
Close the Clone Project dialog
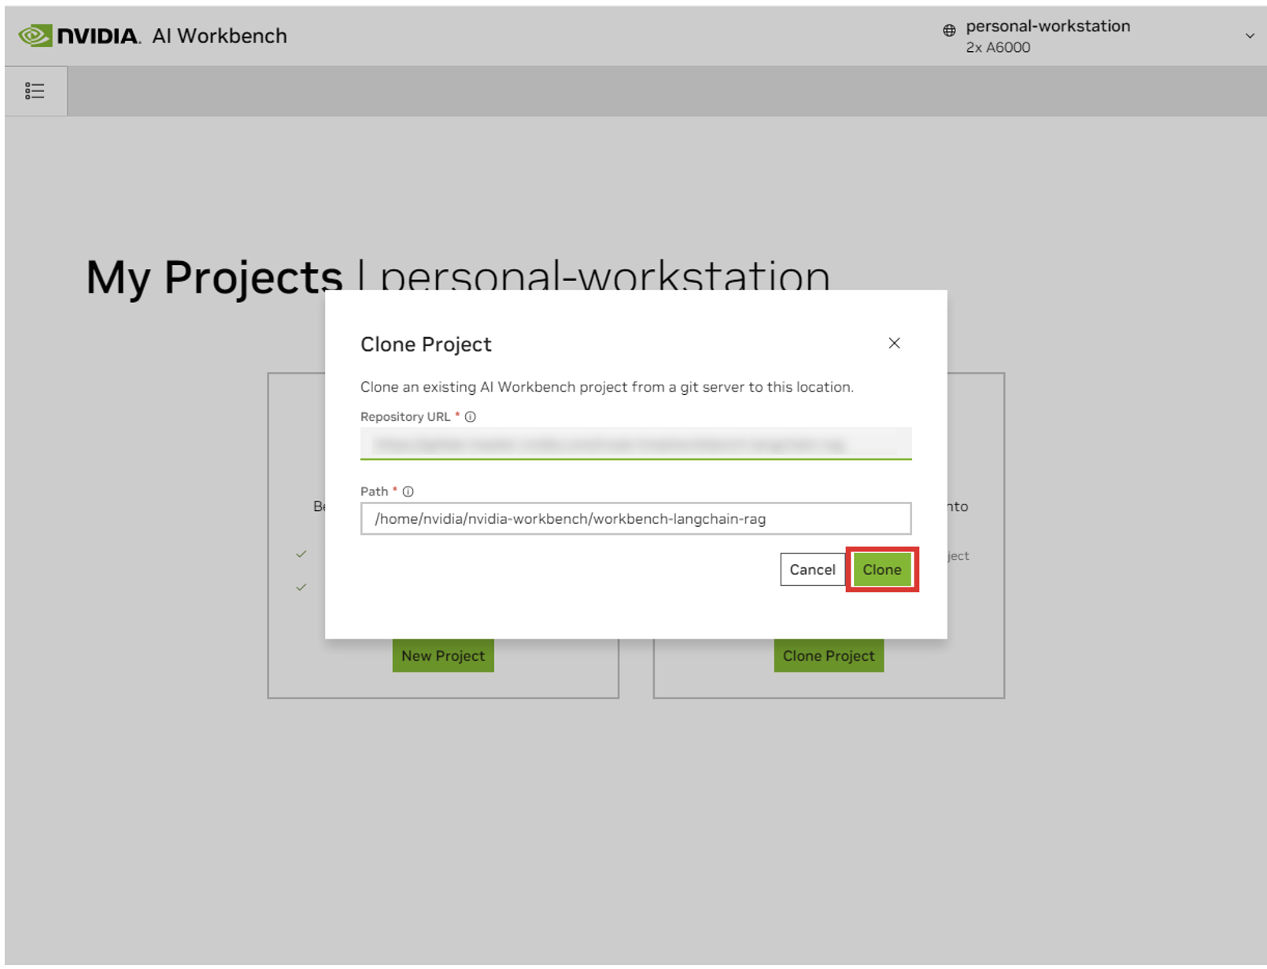894,343
